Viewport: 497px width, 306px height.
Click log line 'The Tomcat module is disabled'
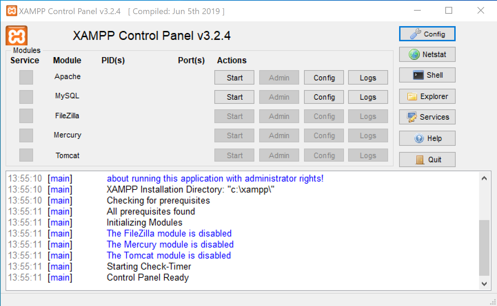pos(169,255)
